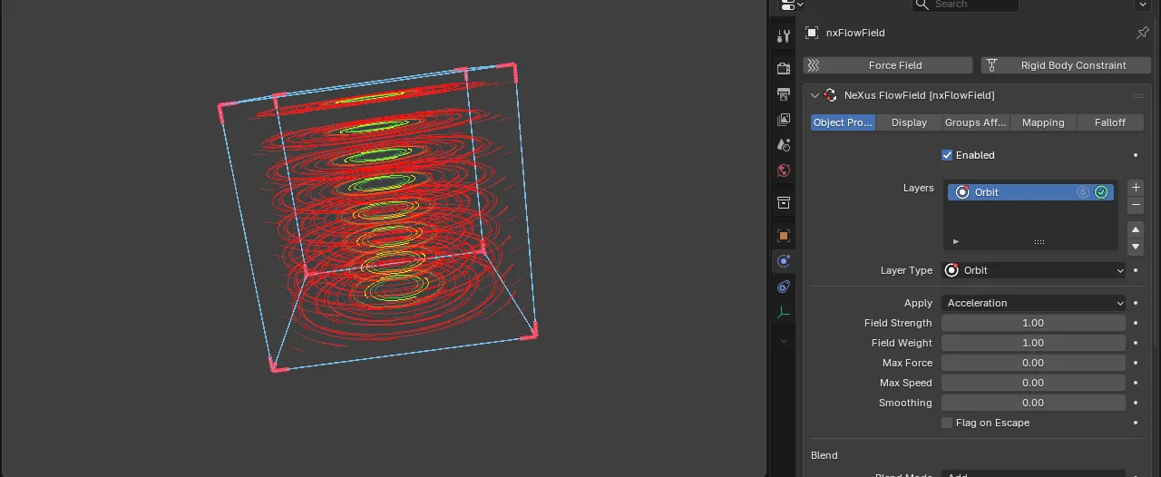Open the World properties tab icon
Screen dimensions: 1161x477
[x=784, y=170]
